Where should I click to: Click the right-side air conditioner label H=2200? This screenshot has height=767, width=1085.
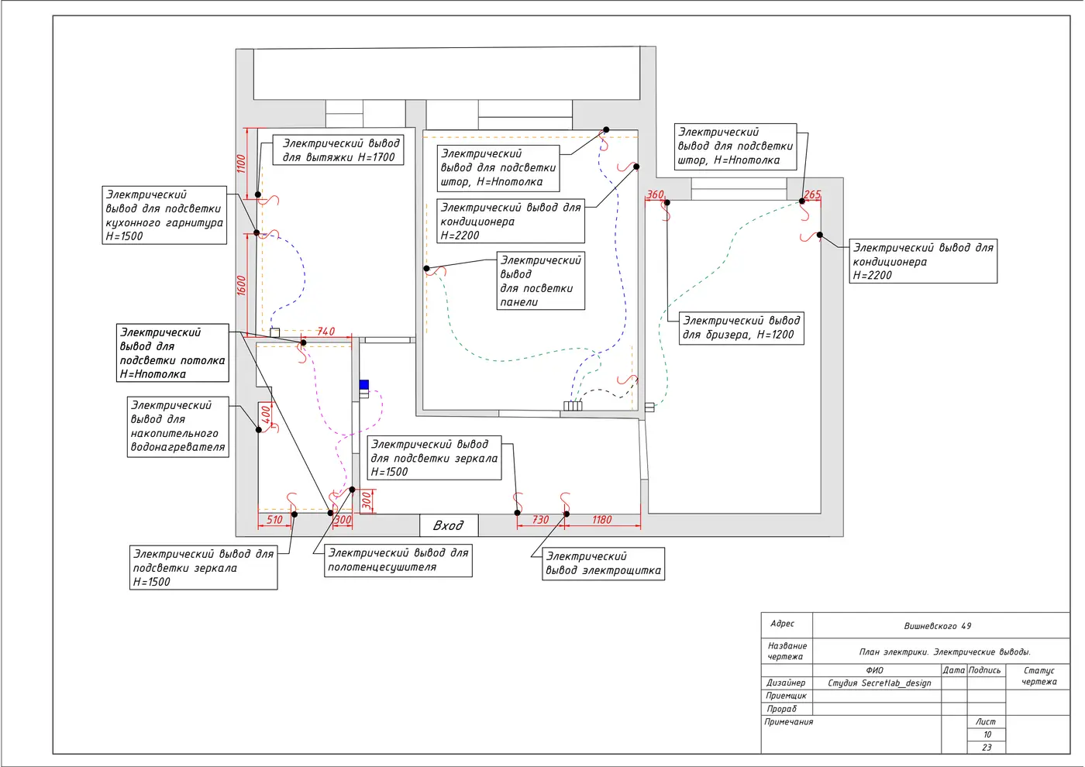[x=923, y=261]
